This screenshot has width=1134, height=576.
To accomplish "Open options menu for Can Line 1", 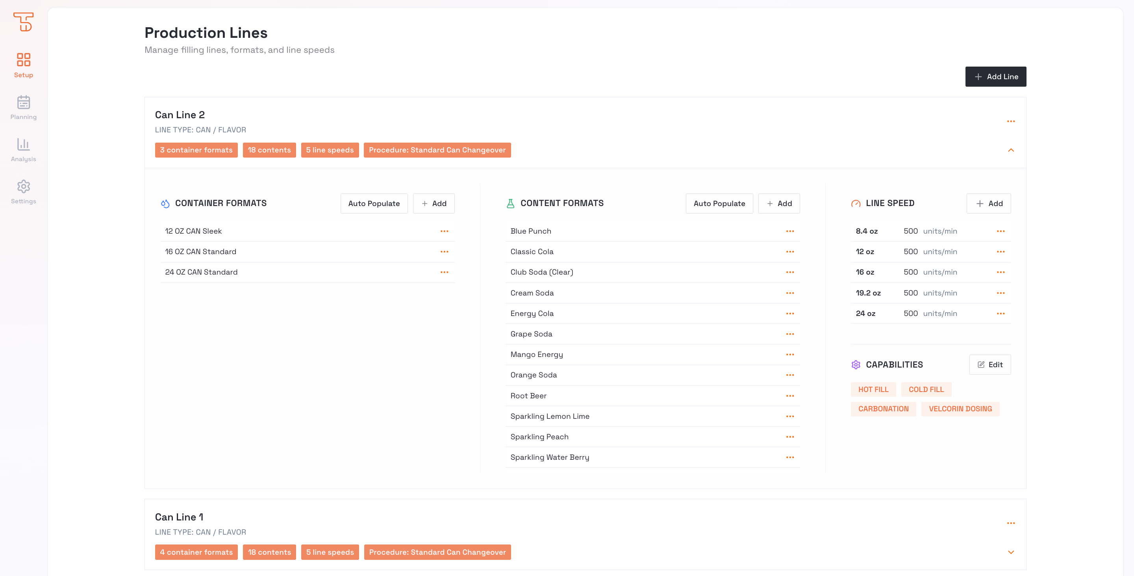I will coord(1011,523).
